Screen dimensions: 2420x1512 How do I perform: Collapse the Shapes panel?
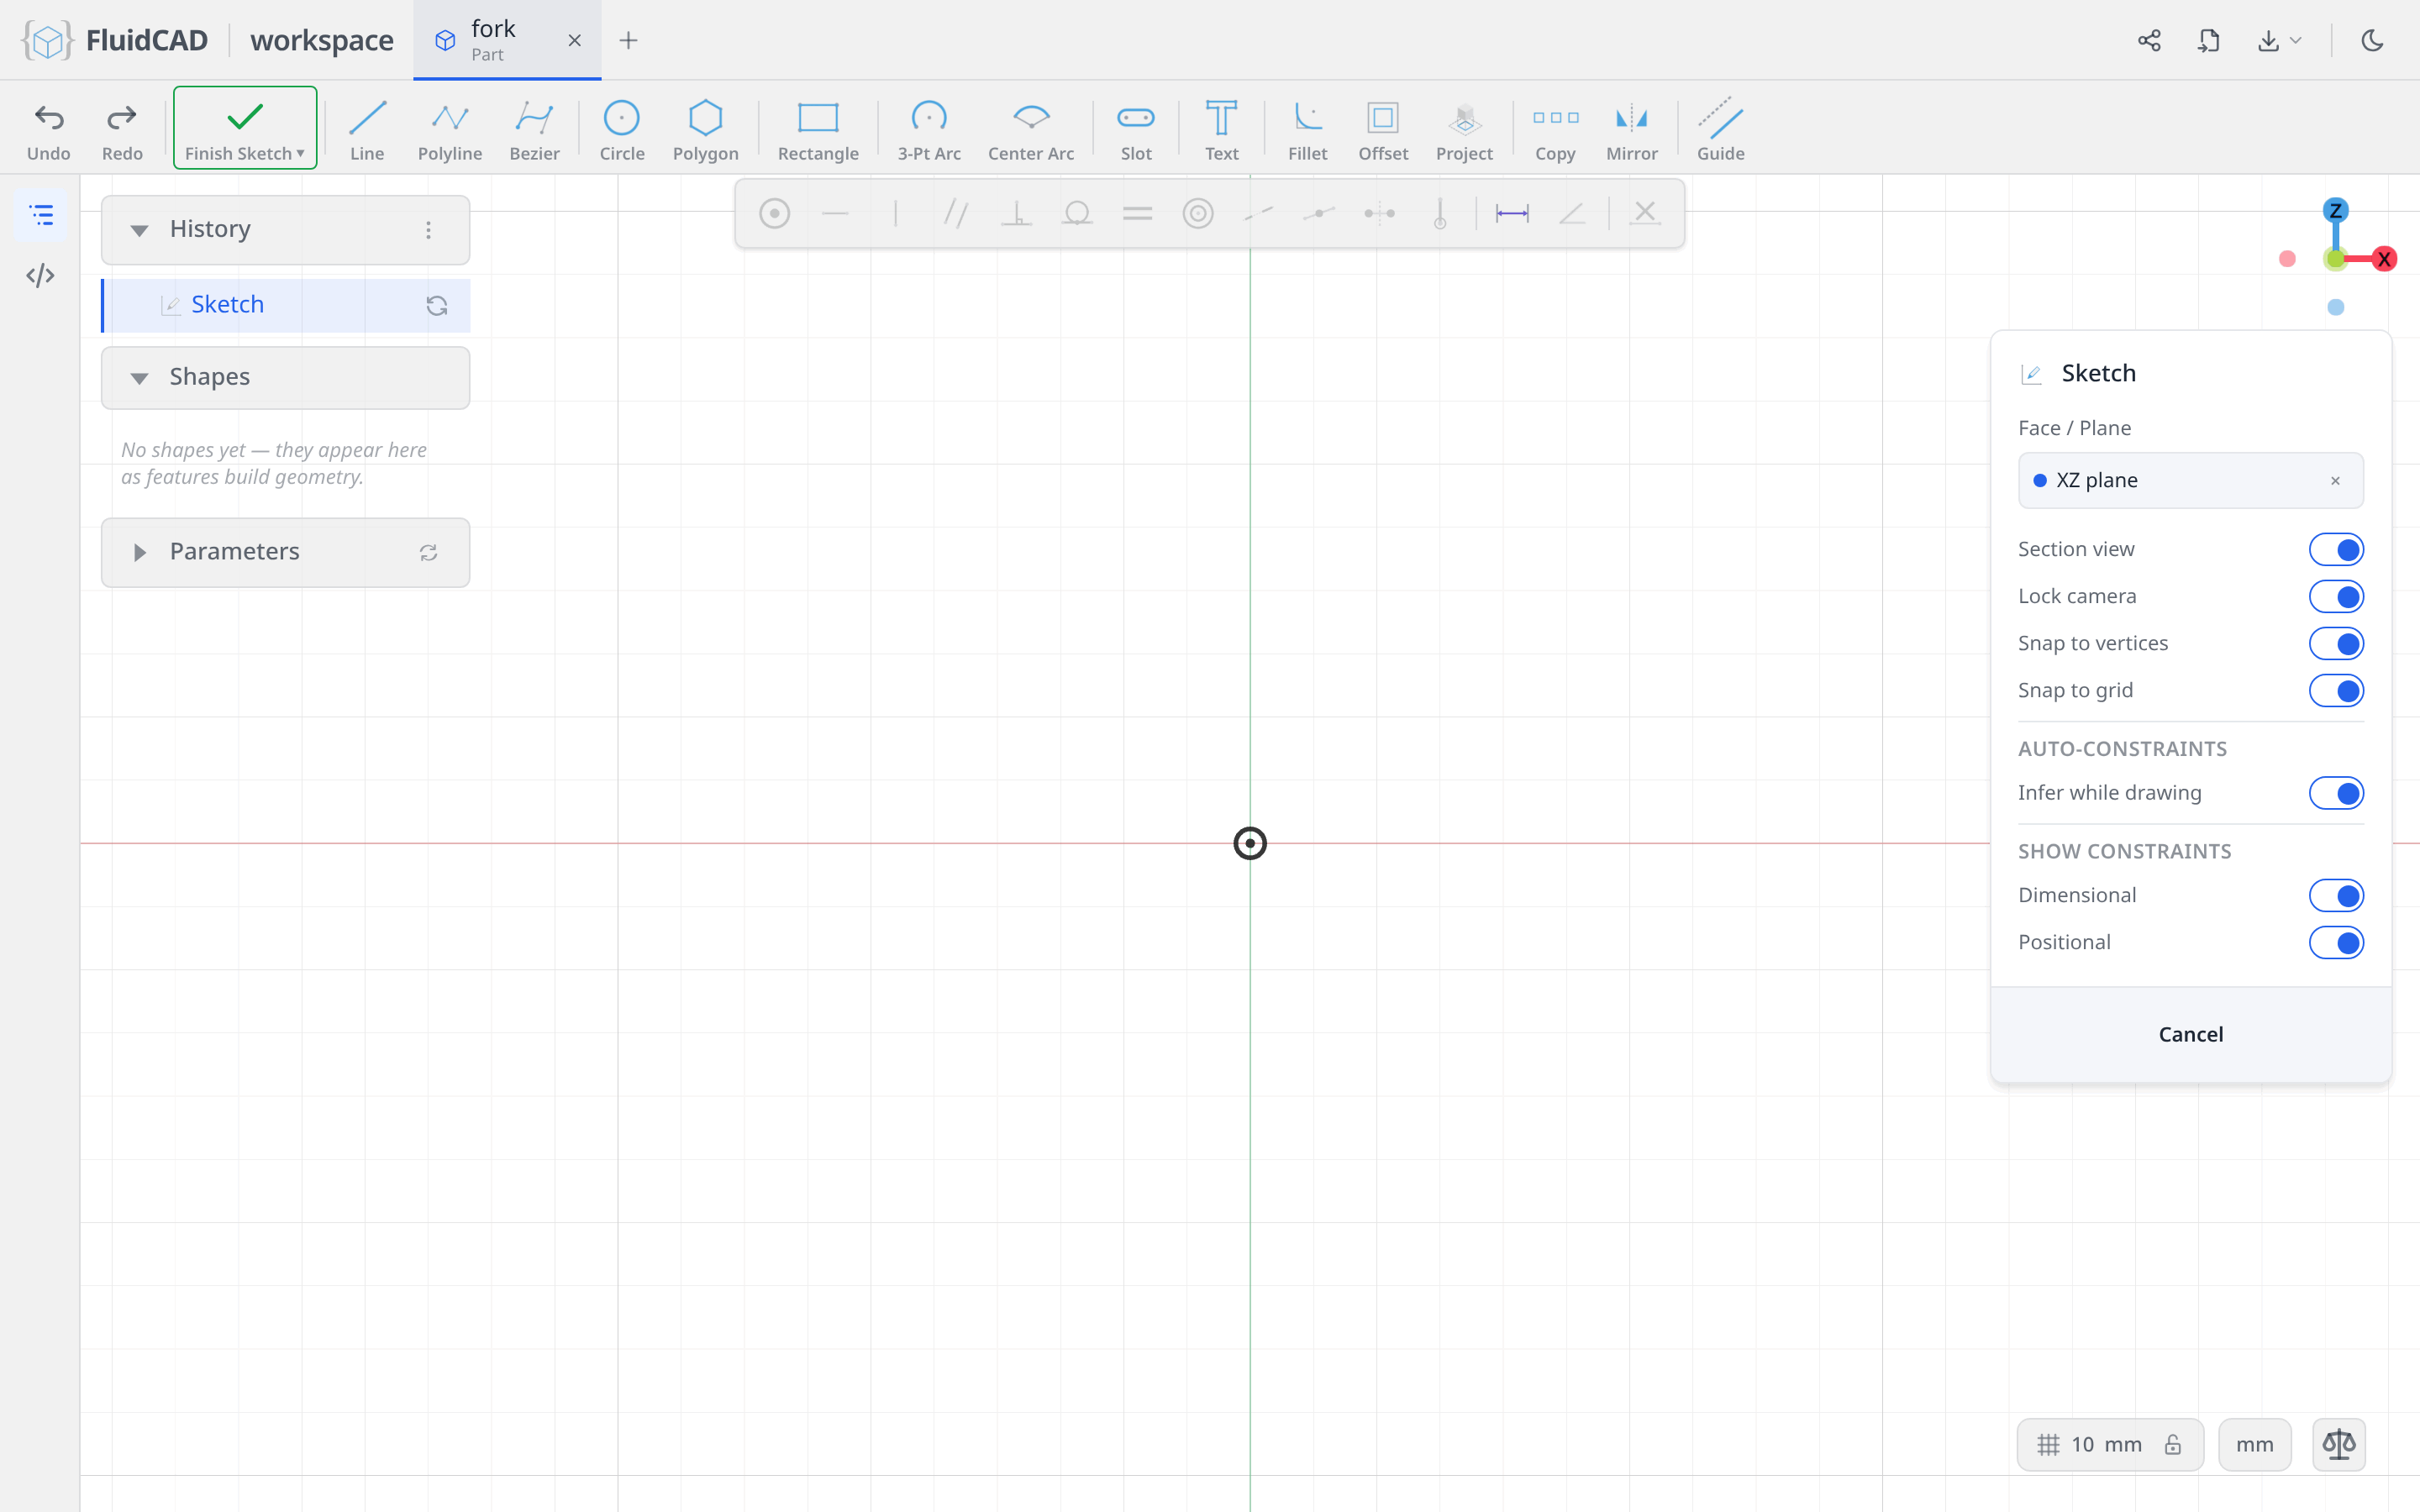(x=140, y=378)
